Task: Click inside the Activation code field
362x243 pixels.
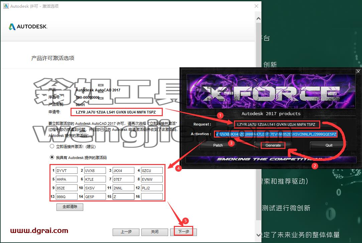Action: [276, 134]
